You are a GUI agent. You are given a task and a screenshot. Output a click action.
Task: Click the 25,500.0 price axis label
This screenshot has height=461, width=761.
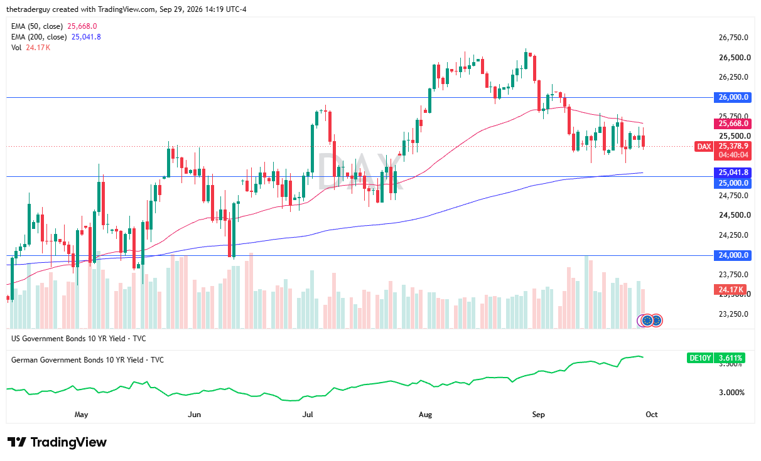click(733, 136)
